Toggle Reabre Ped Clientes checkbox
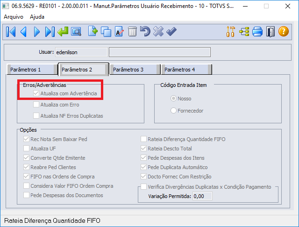 pyautogui.click(x=26, y=167)
